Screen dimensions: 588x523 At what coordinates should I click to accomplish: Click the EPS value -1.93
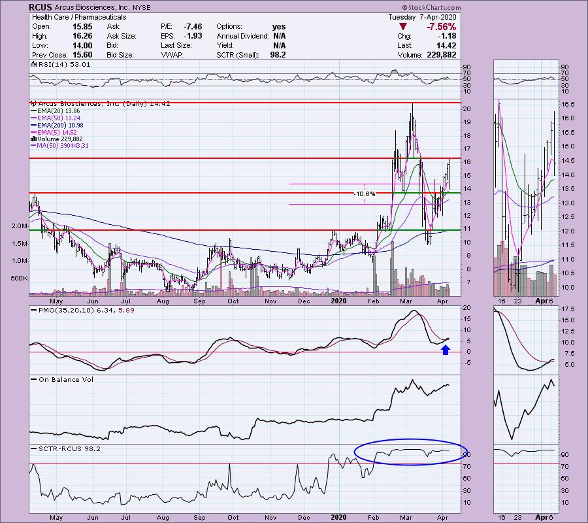193,36
